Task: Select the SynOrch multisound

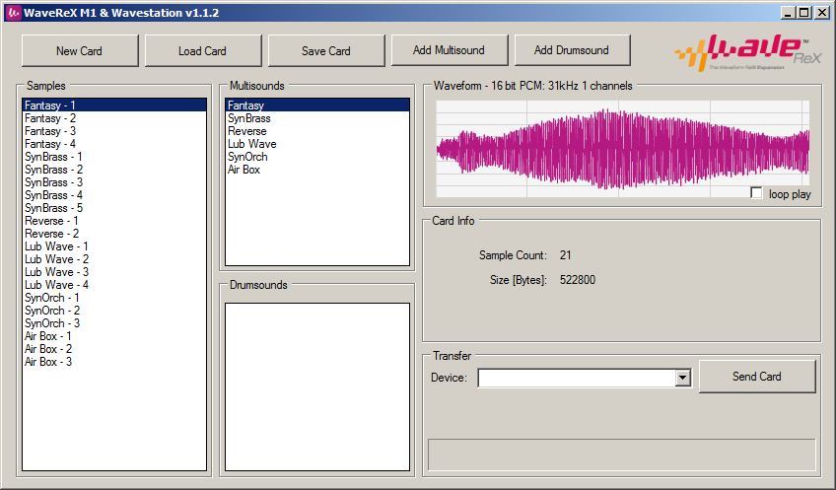Action: pyautogui.click(x=317, y=156)
